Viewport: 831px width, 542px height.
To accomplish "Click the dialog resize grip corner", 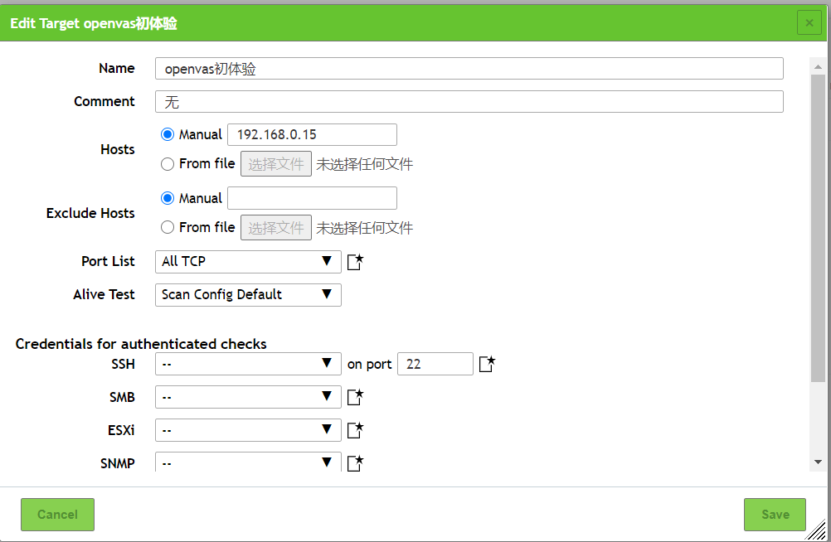I will tap(817, 530).
